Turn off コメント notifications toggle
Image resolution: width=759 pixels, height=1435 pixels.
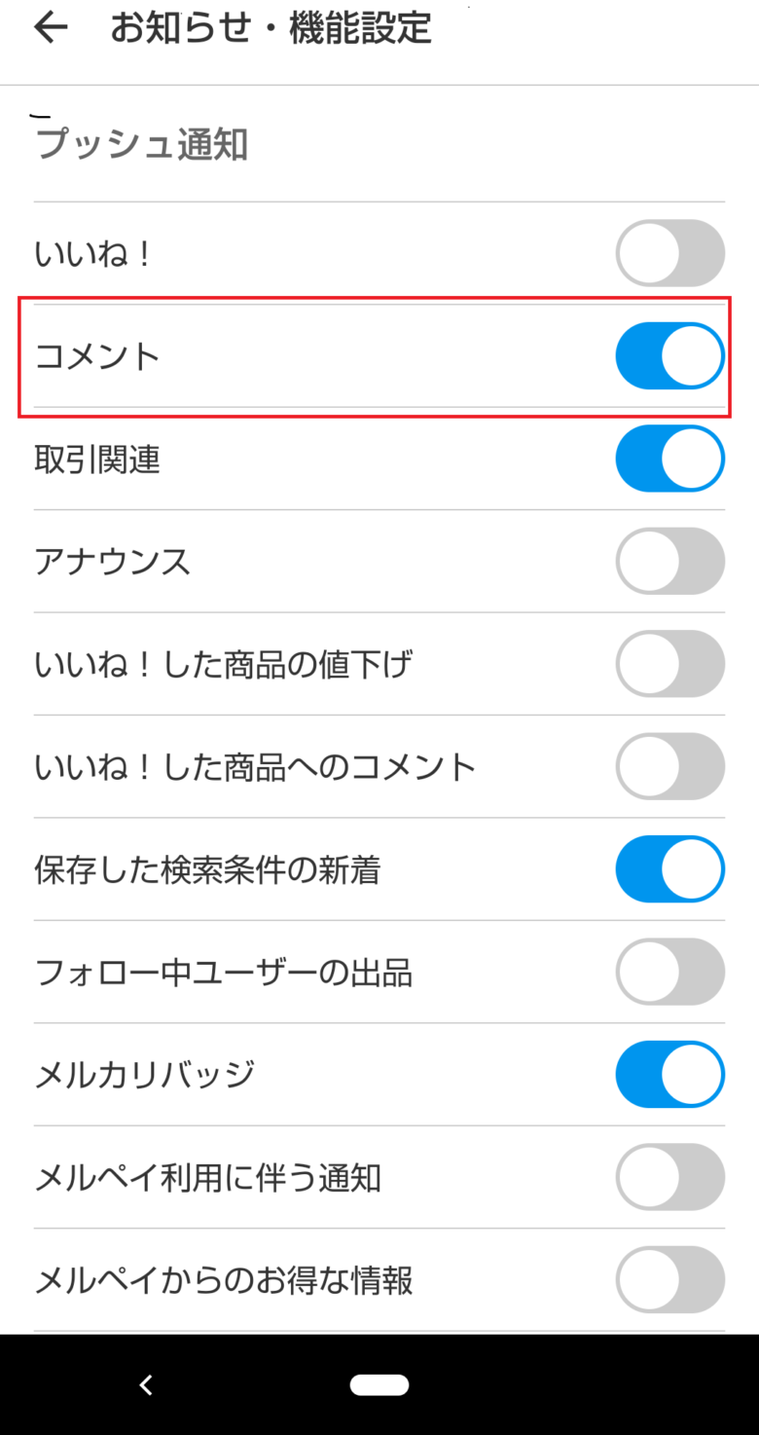669,356
